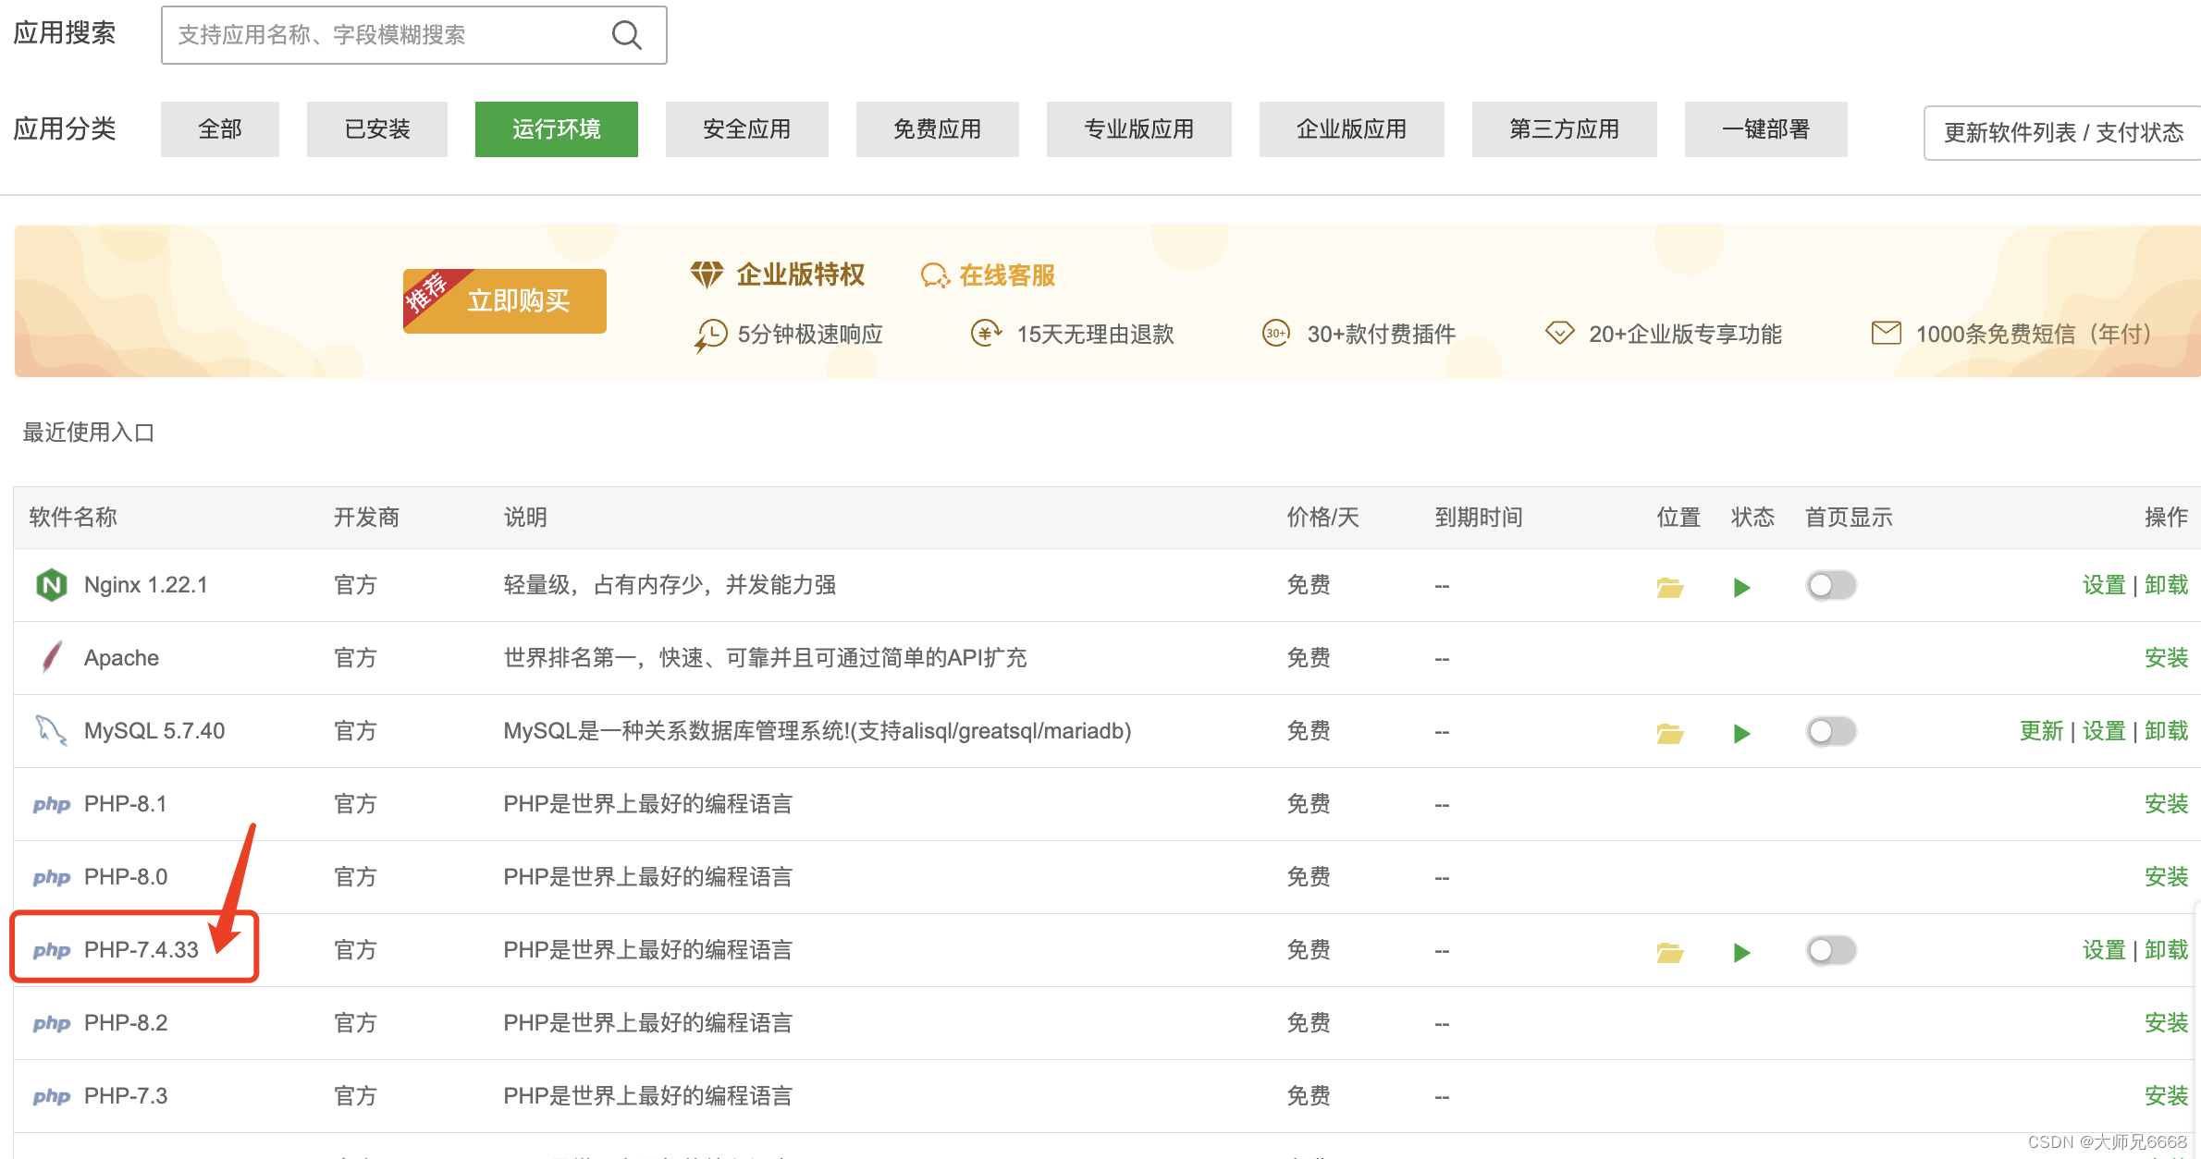
Task: Click the 30+ paid plugins icon
Action: click(x=1276, y=333)
